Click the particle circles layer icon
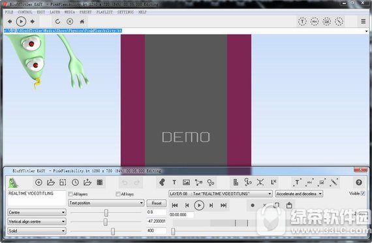The image size is (372, 243). click(211, 182)
